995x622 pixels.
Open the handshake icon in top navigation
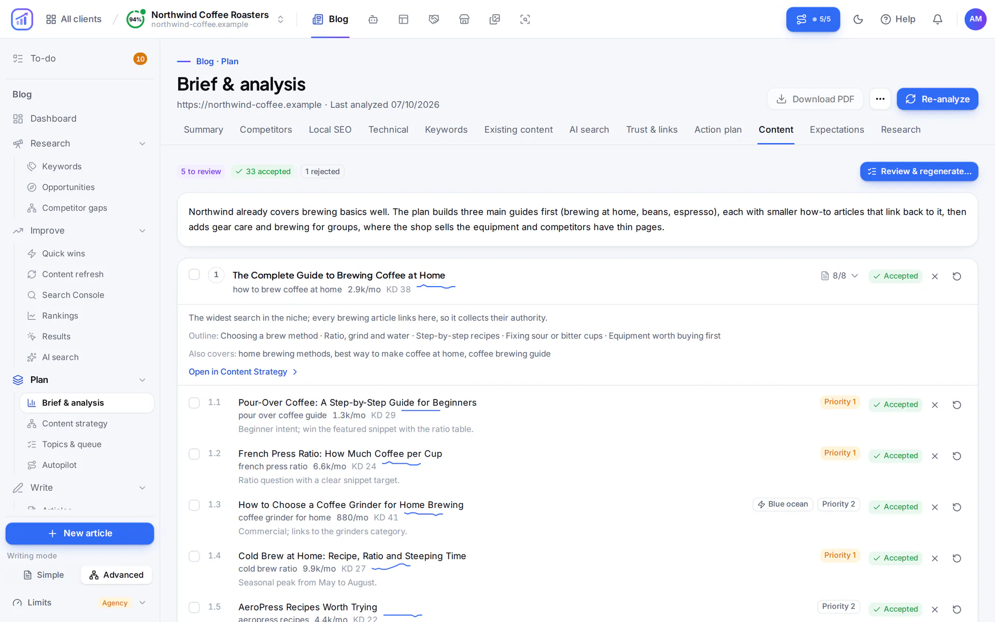(434, 19)
